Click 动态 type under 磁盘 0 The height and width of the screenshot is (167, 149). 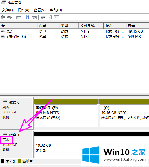6,107
